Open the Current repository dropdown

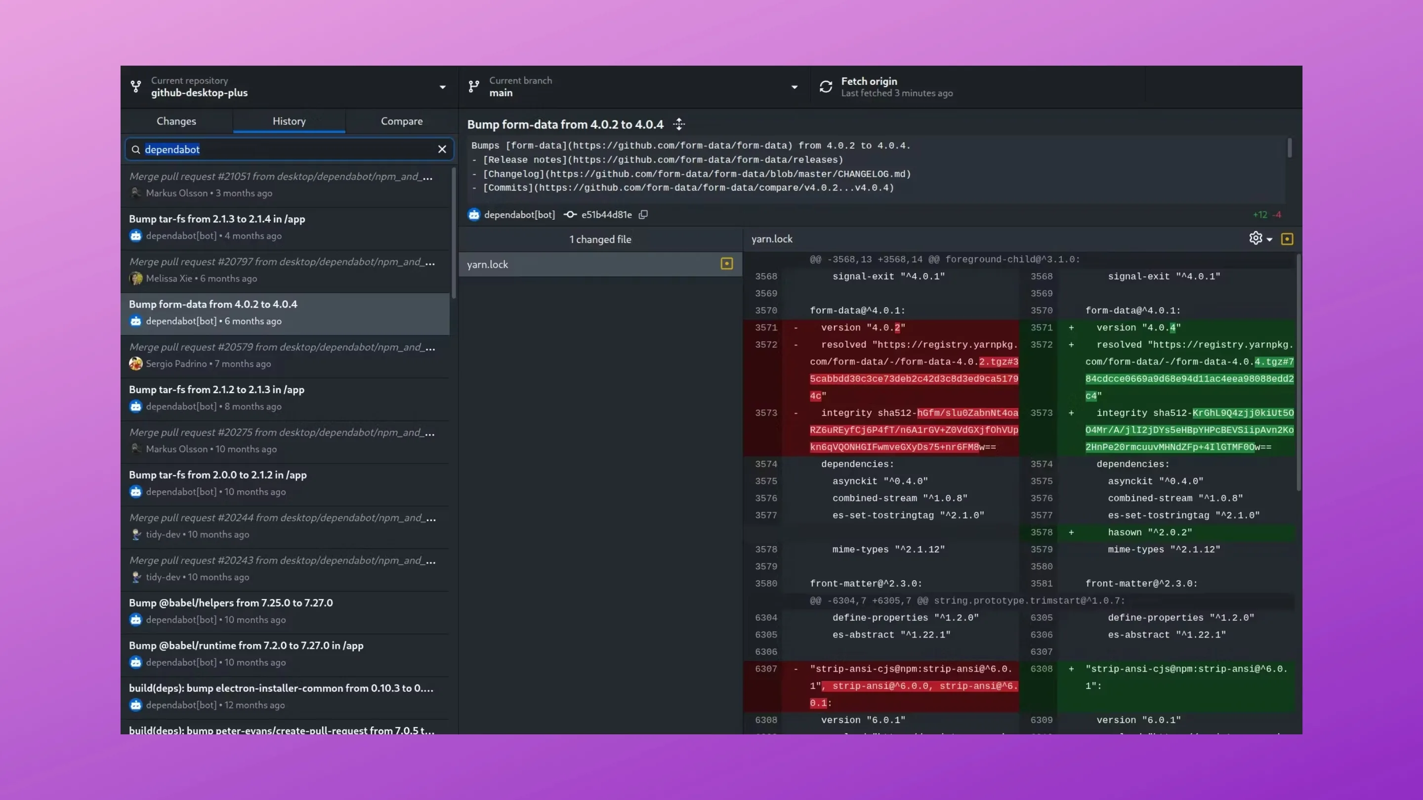pos(289,87)
